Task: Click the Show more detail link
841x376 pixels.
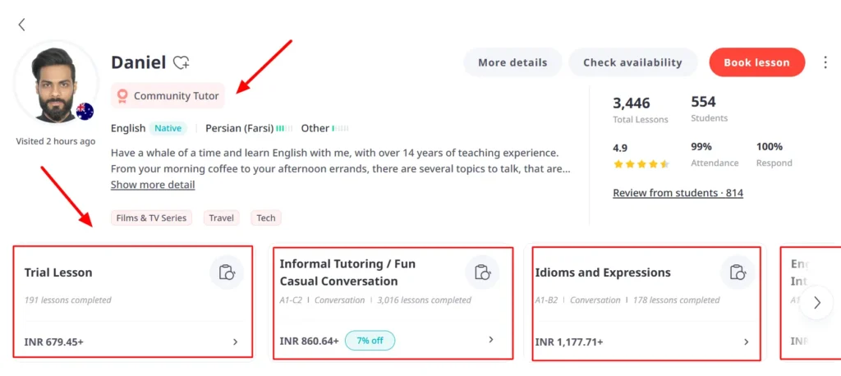Action: [153, 185]
